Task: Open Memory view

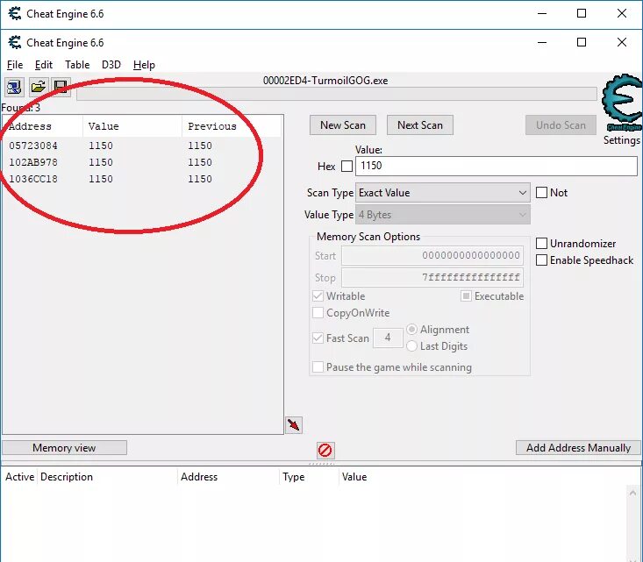Action: 64,448
